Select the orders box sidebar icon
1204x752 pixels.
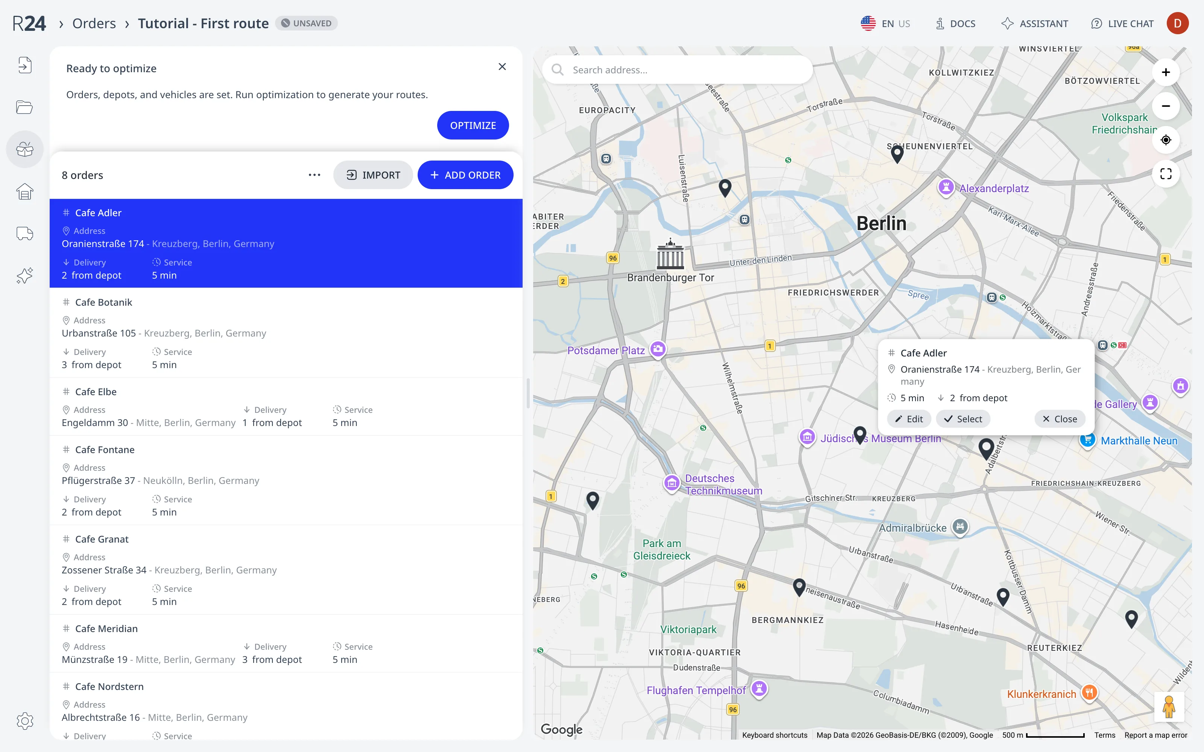click(24, 149)
